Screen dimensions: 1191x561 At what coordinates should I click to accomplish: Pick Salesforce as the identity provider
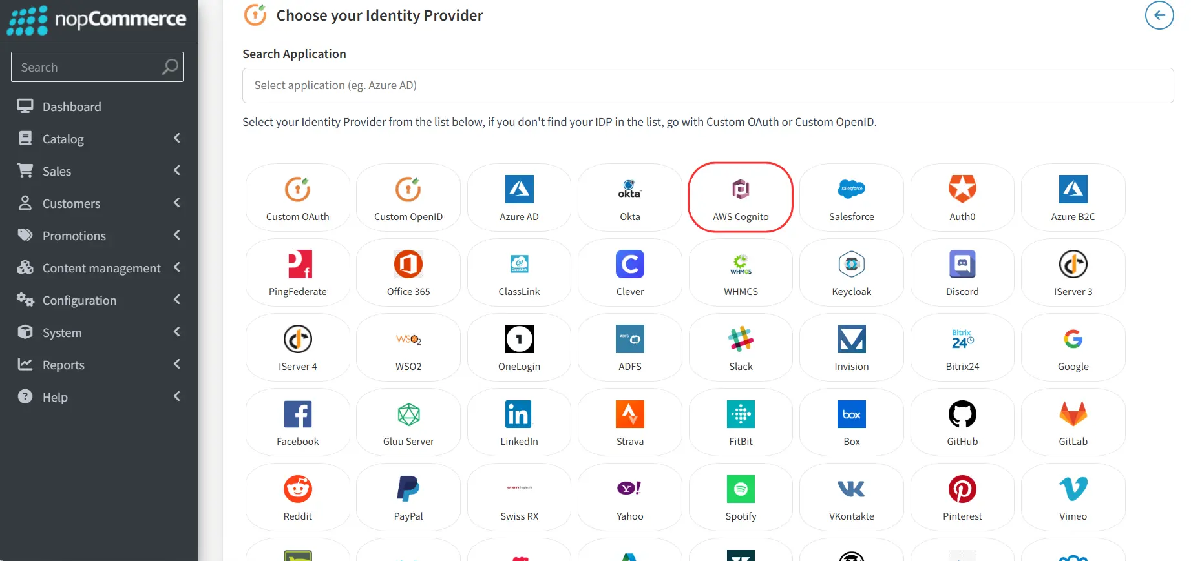coord(851,197)
